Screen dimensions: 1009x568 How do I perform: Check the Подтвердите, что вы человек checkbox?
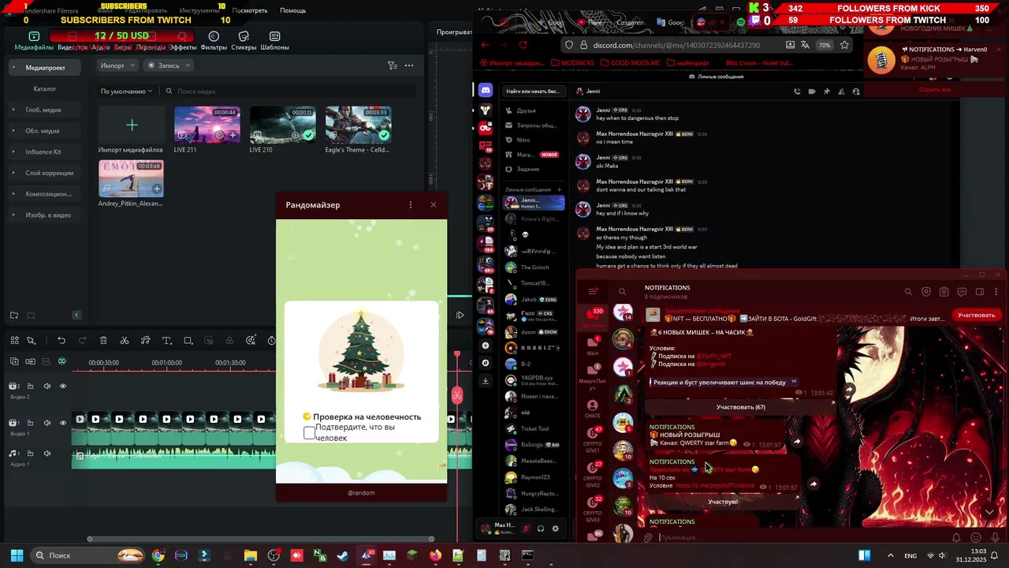pyautogui.click(x=309, y=432)
